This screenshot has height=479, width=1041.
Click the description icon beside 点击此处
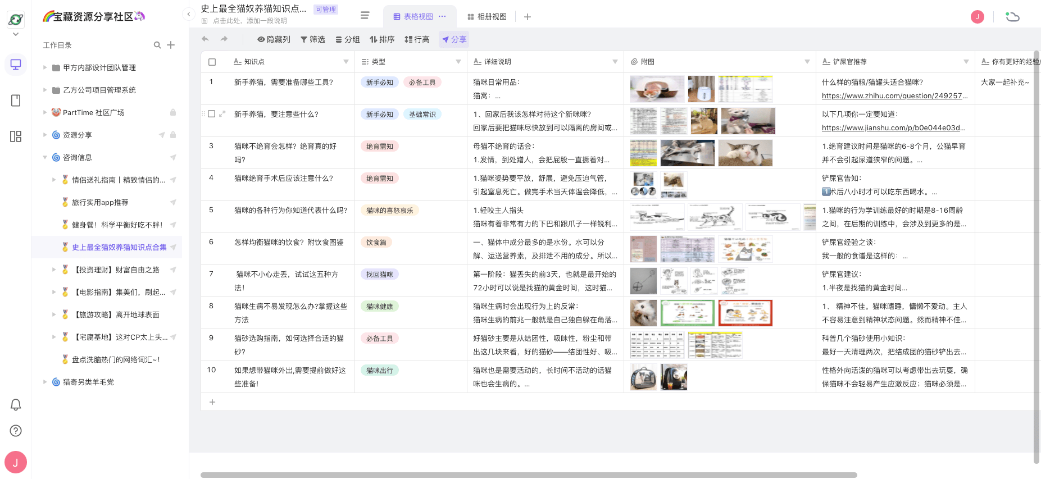205,21
